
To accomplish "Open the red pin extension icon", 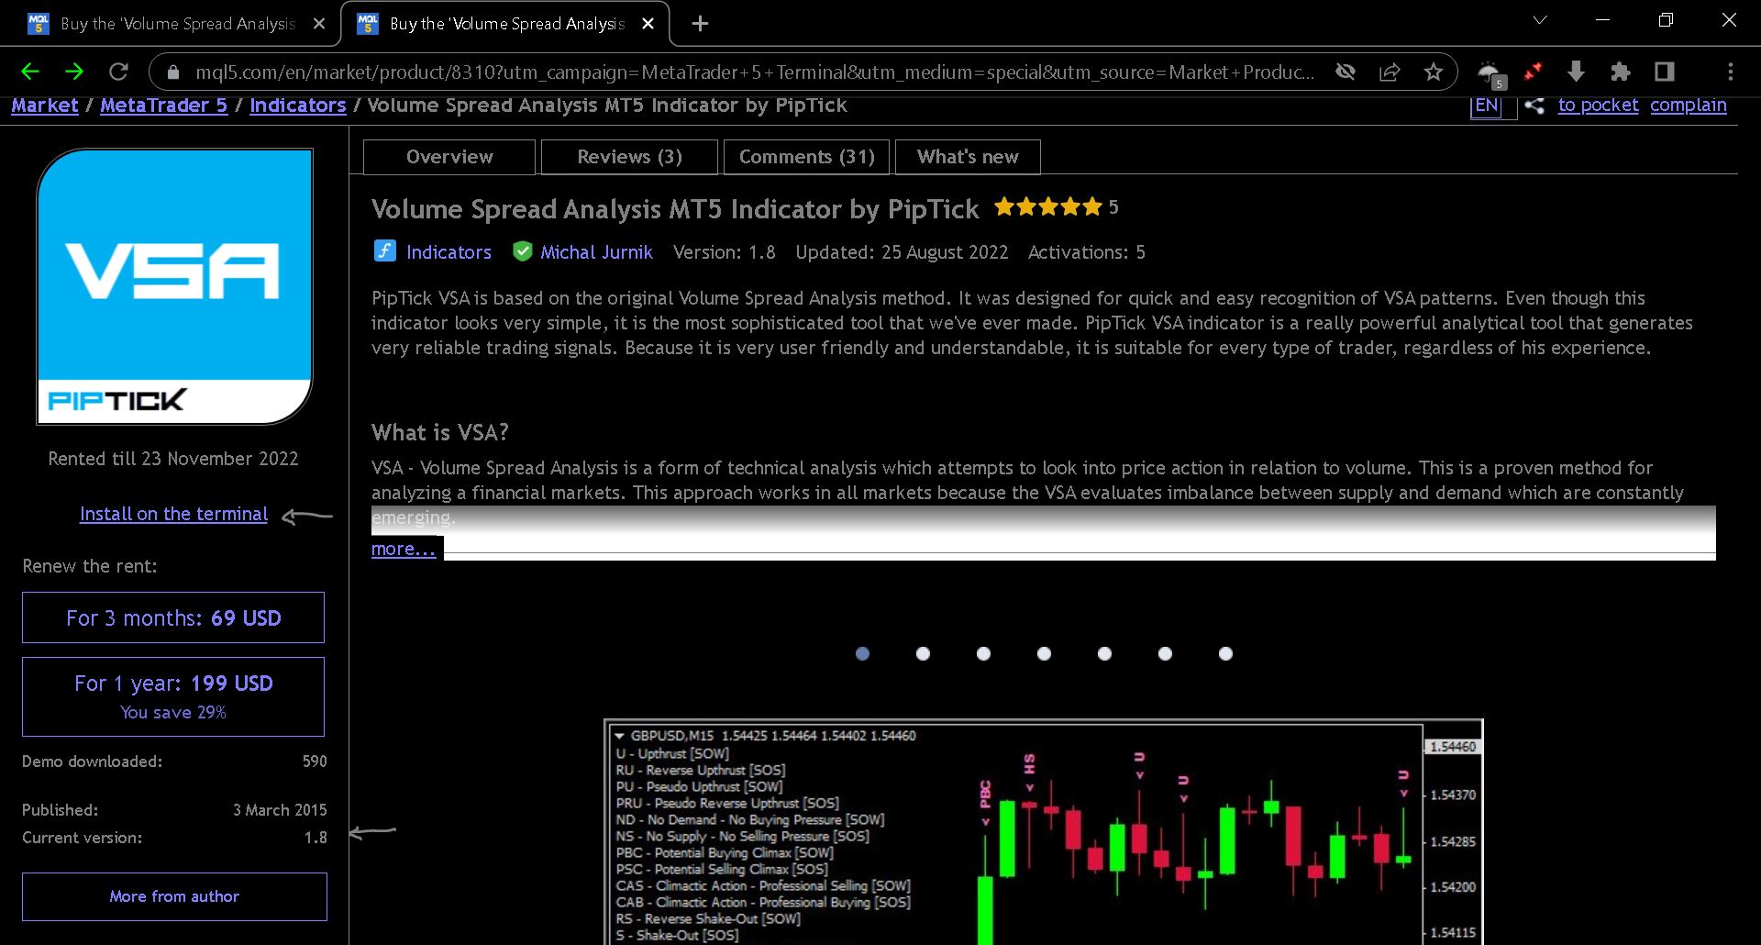I will (1533, 72).
